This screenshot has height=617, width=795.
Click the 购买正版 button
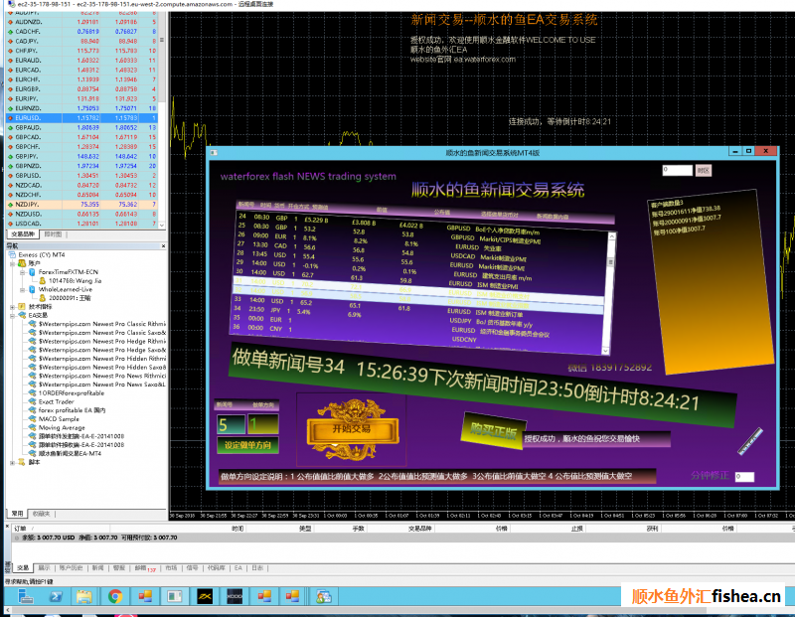(x=494, y=431)
